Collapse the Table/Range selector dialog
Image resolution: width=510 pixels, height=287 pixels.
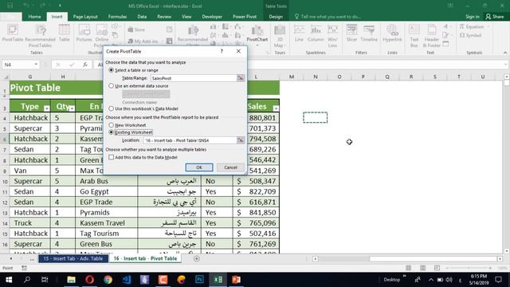(241, 78)
